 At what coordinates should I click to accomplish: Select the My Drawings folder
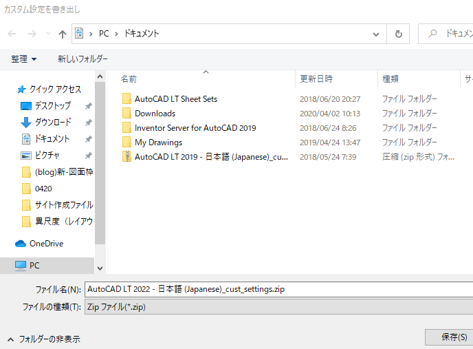(158, 142)
